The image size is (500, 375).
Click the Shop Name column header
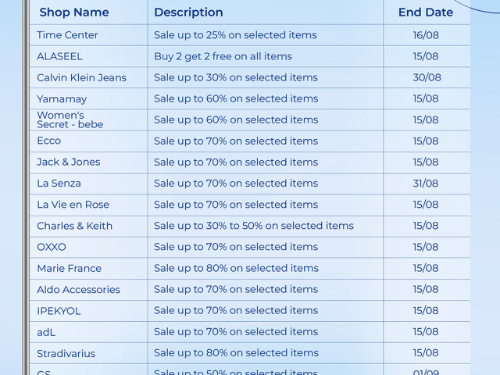click(74, 12)
